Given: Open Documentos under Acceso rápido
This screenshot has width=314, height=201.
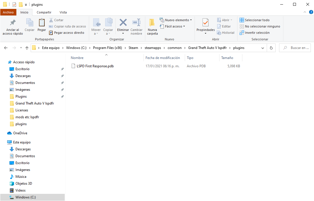Looking at the screenshot, I should pos(25,83).
